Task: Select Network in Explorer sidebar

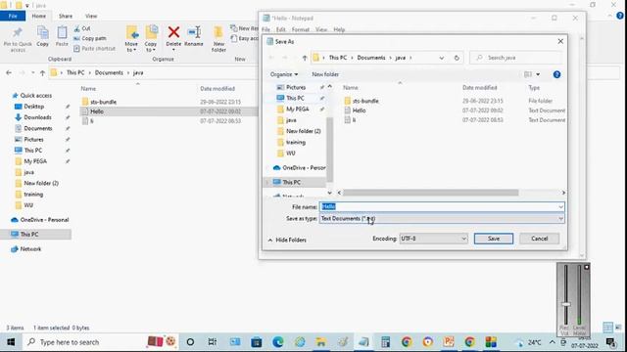Action: [30, 249]
